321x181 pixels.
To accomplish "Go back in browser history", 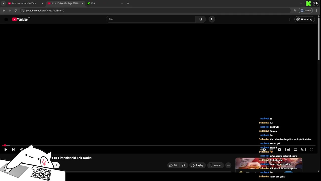I will [4, 11].
